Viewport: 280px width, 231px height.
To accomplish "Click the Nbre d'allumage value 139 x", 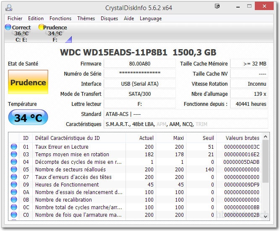I will pos(249,94).
